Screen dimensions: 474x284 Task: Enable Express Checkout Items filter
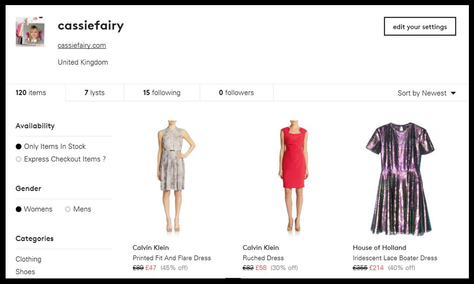[19, 159]
